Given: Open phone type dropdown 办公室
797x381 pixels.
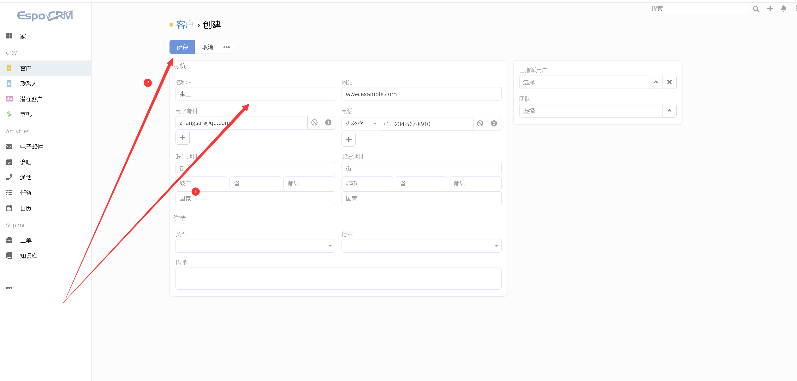Looking at the screenshot, I should (x=360, y=124).
